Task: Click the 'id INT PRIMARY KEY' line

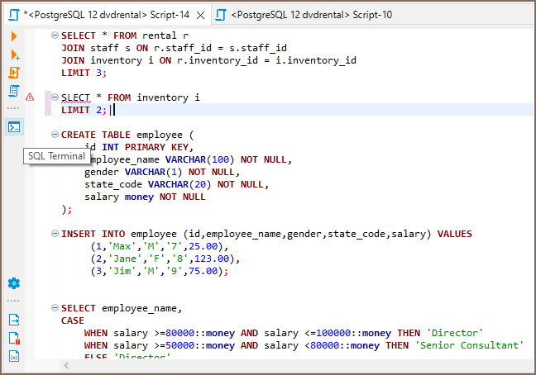Action: (139, 147)
